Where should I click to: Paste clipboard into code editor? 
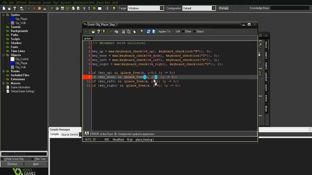tap(135, 31)
